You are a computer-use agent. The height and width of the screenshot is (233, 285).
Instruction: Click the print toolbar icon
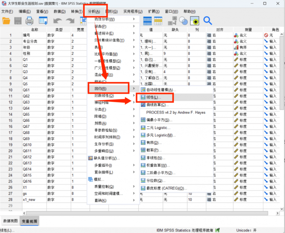[x=29, y=21]
